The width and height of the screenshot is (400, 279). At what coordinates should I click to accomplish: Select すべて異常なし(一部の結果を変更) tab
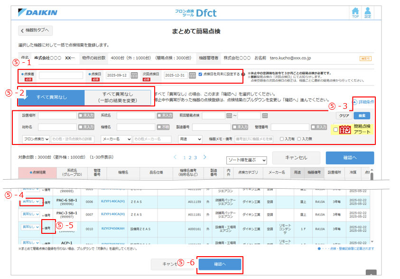(118, 97)
